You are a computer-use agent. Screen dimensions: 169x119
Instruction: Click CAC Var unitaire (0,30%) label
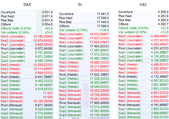(133, 32)
